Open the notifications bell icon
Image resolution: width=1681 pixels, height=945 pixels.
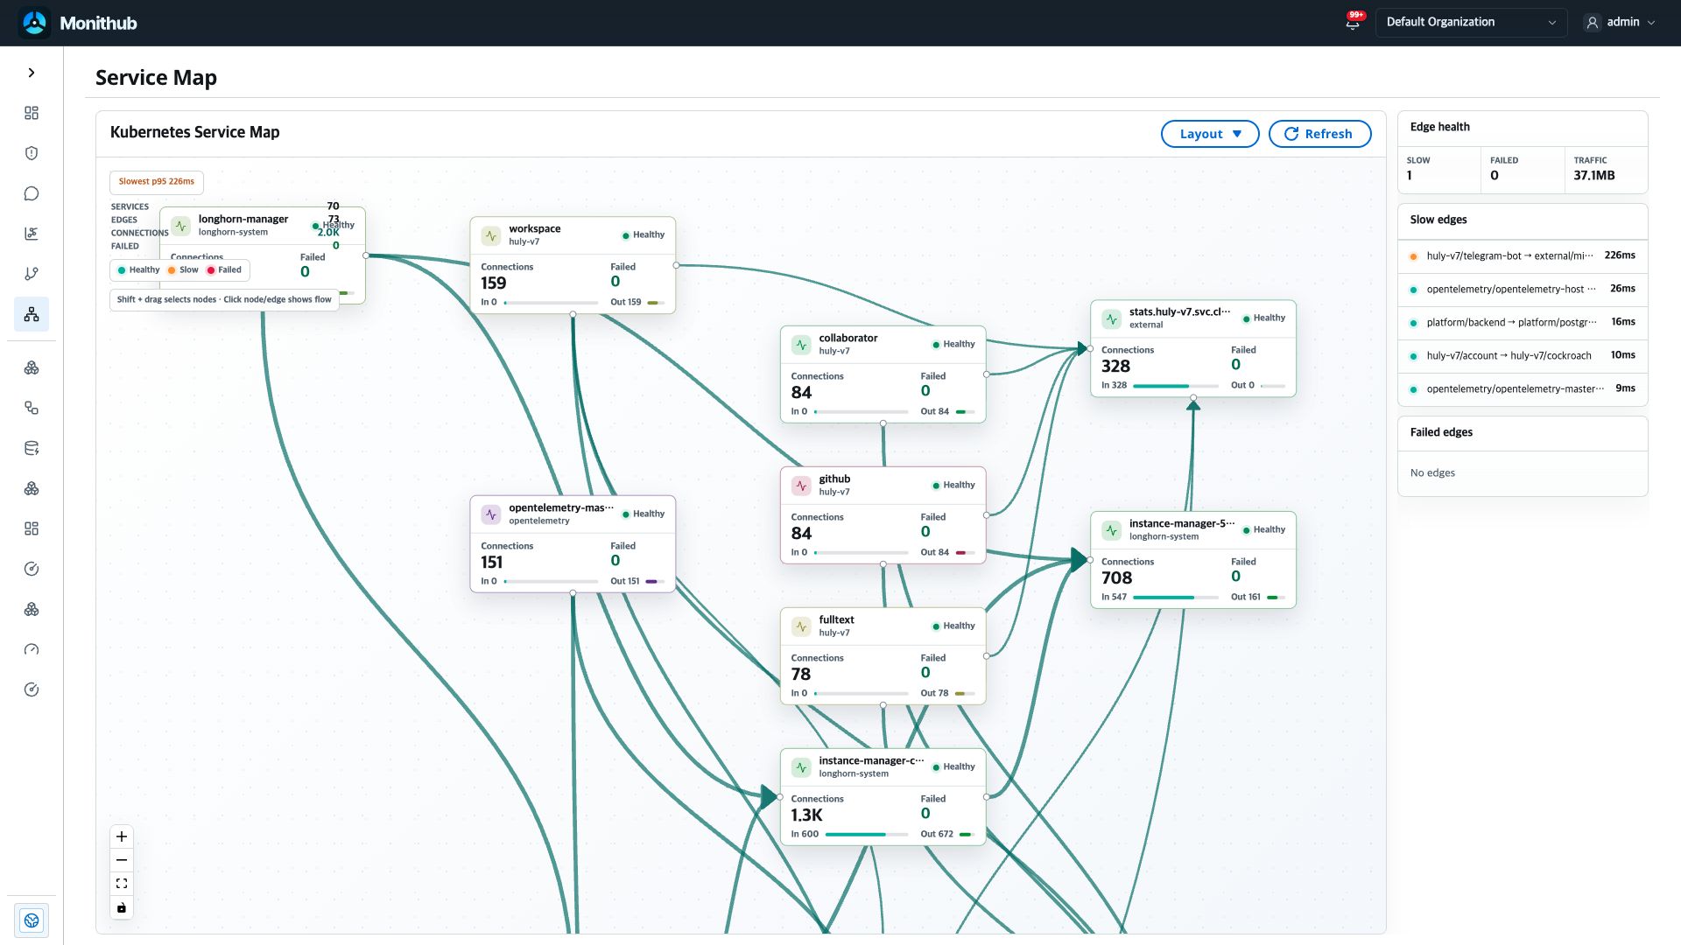point(1353,23)
